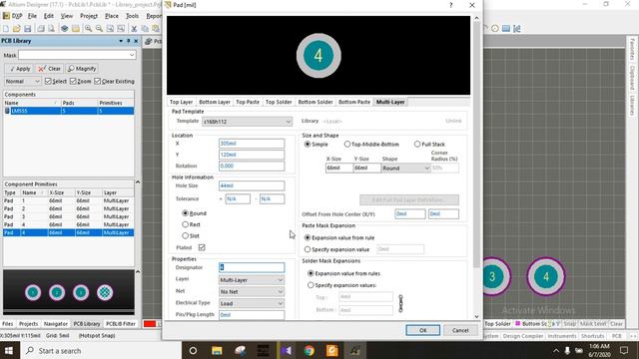Toggle the Clear Existing checkbox
Screen dimensions: 639x359
pyautogui.click(x=98, y=82)
